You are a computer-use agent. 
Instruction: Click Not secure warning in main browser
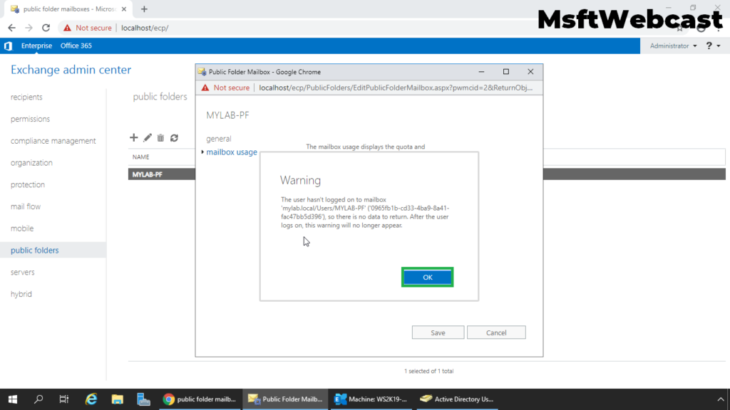88,28
